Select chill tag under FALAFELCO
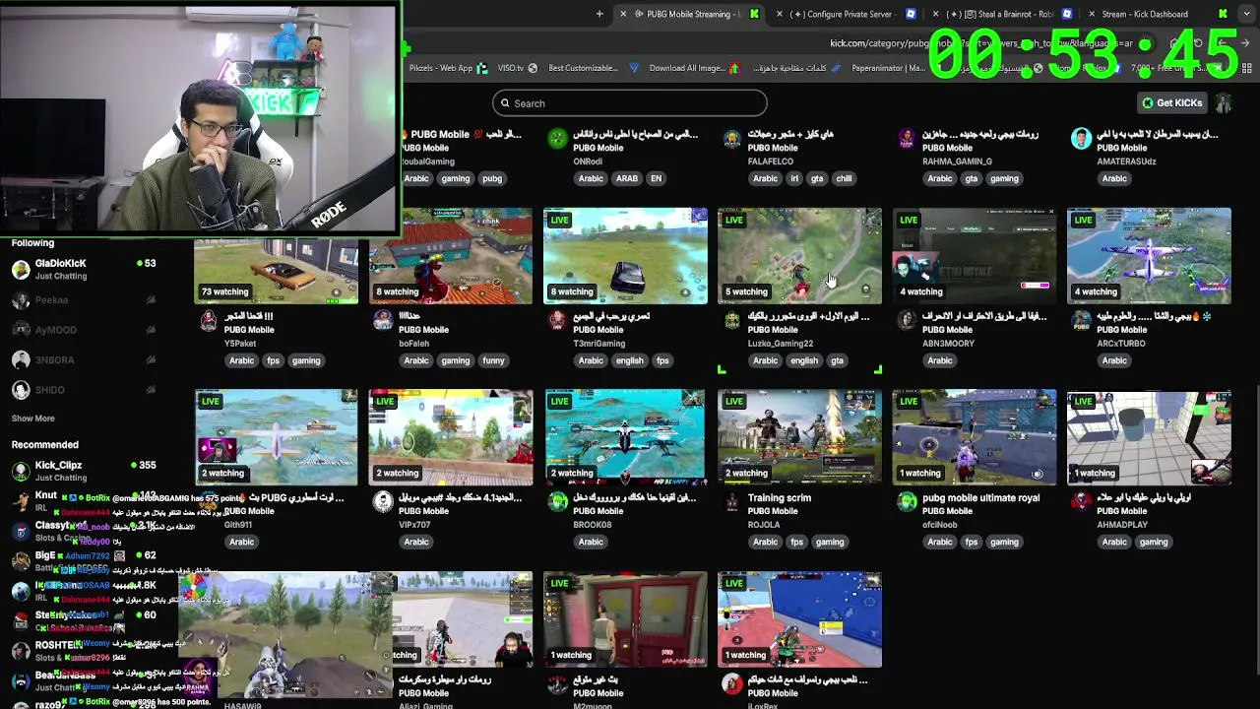This screenshot has width=1260, height=709. [x=844, y=178]
